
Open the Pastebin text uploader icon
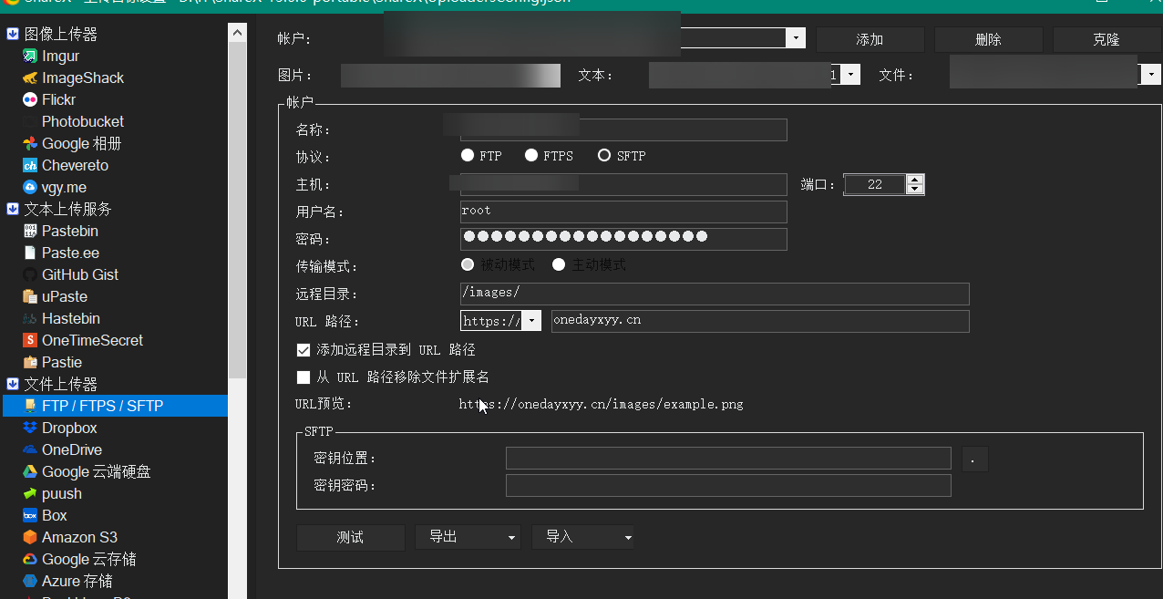[x=30, y=232]
